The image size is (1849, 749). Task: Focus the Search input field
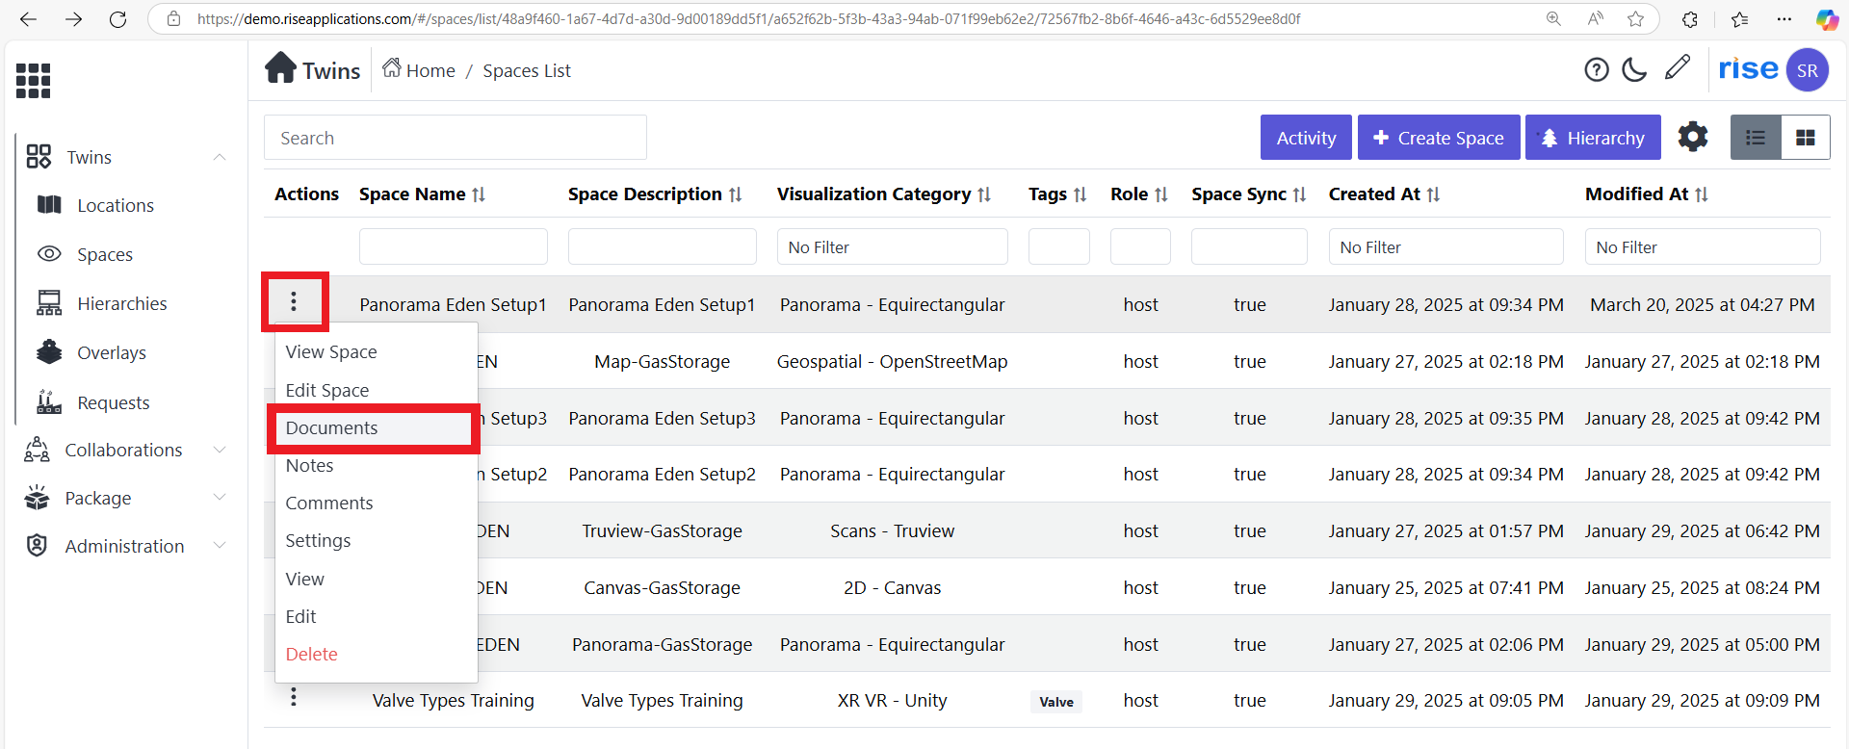[456, 138]
